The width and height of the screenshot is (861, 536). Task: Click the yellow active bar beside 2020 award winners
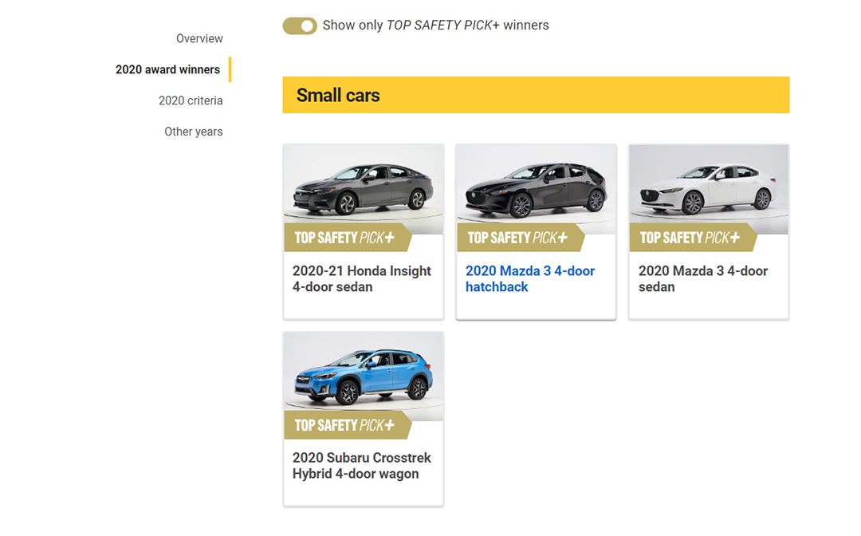[230, 69]
